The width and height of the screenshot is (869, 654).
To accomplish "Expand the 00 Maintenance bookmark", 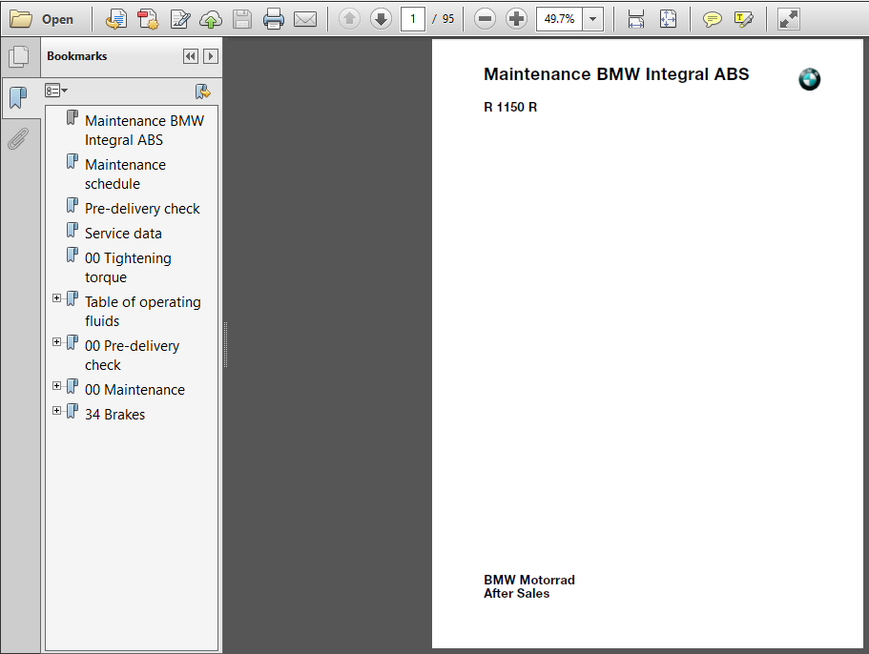I will coord(56,385).
